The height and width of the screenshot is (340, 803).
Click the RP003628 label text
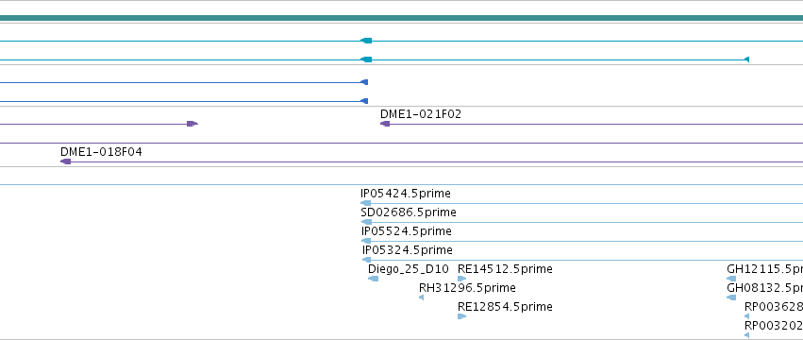coord(774,307)
